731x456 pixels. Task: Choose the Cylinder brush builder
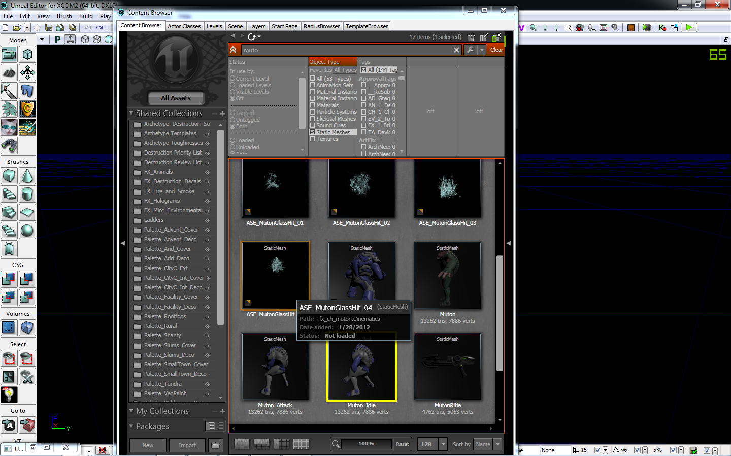27,194
